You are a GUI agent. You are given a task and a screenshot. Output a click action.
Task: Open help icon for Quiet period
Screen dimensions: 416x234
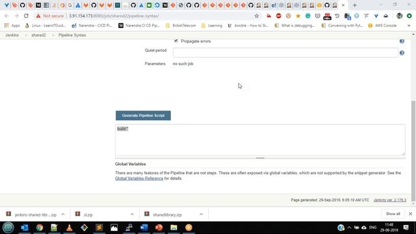click(402, 53)
